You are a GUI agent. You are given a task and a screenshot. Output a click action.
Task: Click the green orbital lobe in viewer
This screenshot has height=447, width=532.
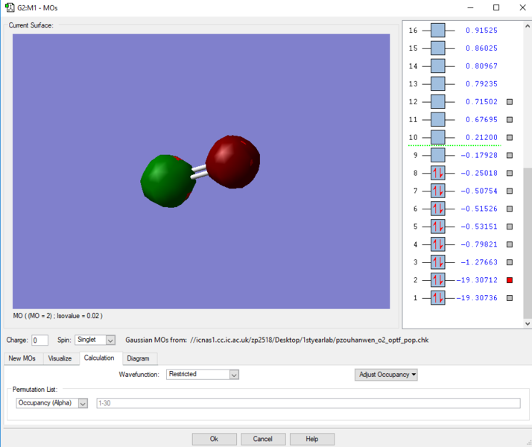(x=166, y=182)
